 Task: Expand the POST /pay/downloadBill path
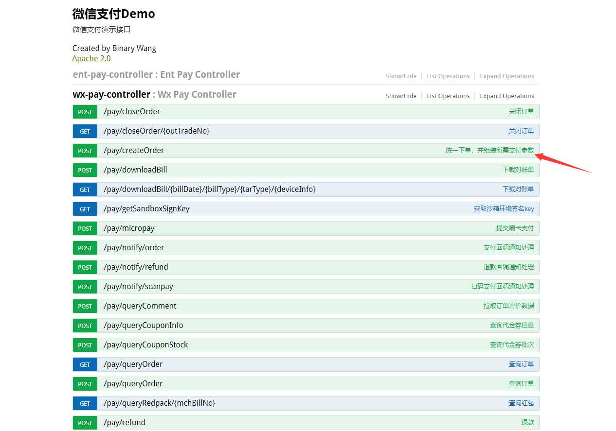(x=135, y=170)
